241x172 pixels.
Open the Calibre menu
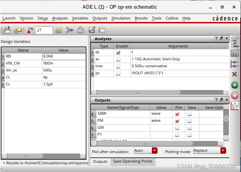(172, 18)
